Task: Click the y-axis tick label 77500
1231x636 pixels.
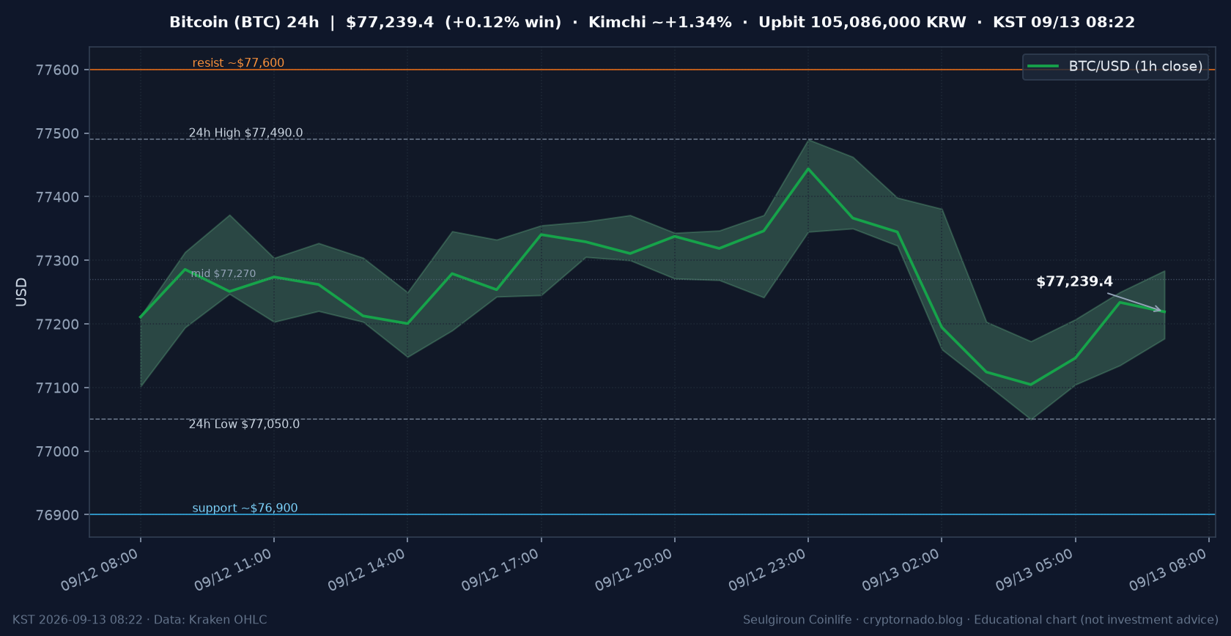Action: point(57,134)
